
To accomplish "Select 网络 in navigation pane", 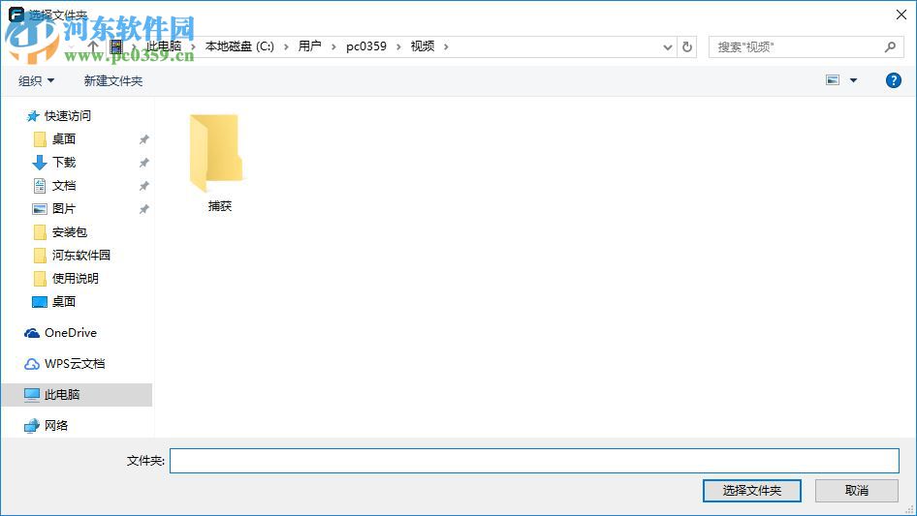I will [56, 425].
